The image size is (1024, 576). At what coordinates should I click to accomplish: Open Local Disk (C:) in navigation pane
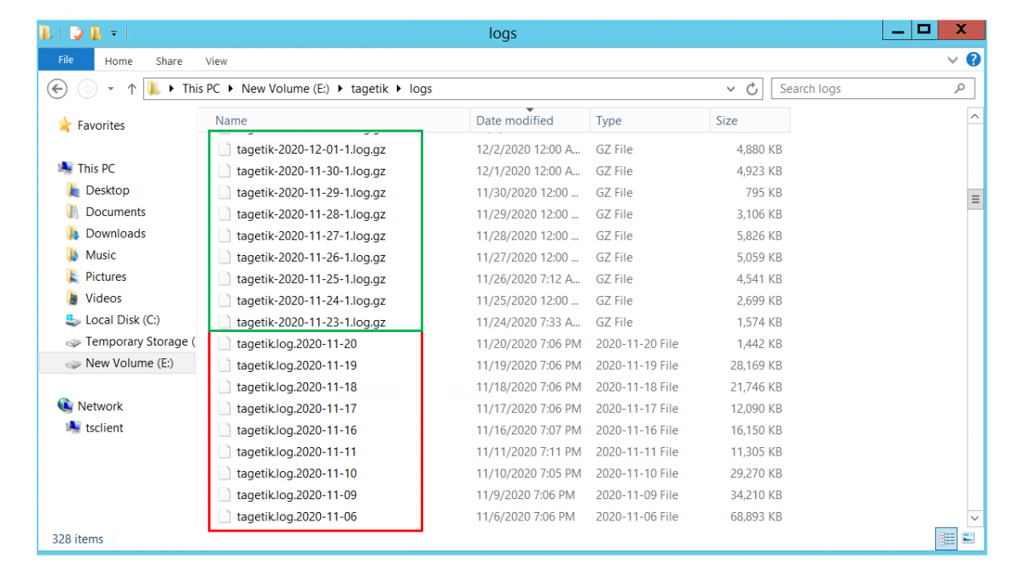[x=122, y=320]
